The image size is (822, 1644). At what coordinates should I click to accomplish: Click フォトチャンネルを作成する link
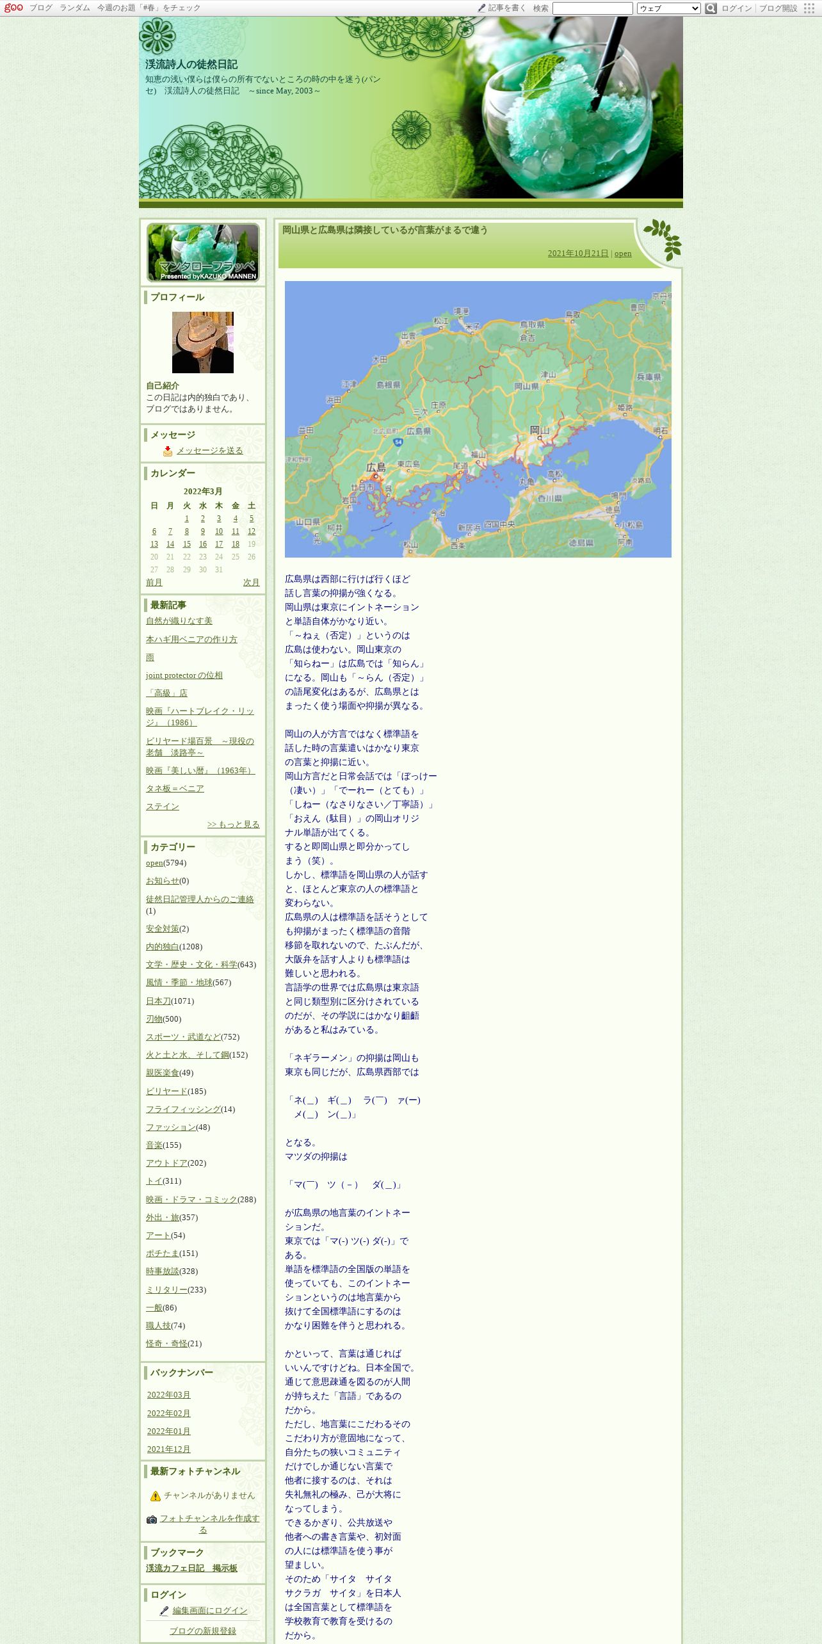[209, 1524]
